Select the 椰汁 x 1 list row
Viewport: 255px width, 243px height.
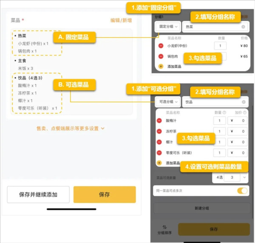(x=25, y=101)
